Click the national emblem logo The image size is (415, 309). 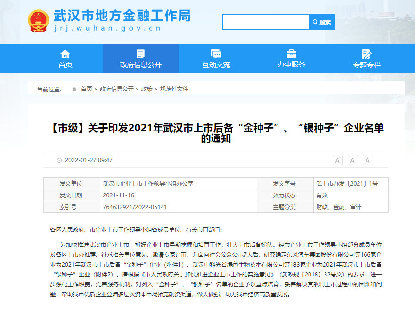click(x=38, y=20)
